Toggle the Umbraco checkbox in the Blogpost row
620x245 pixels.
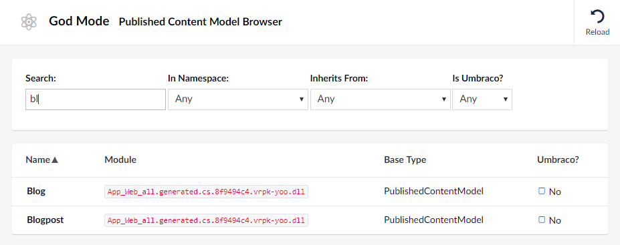click(x=542, y=220)
